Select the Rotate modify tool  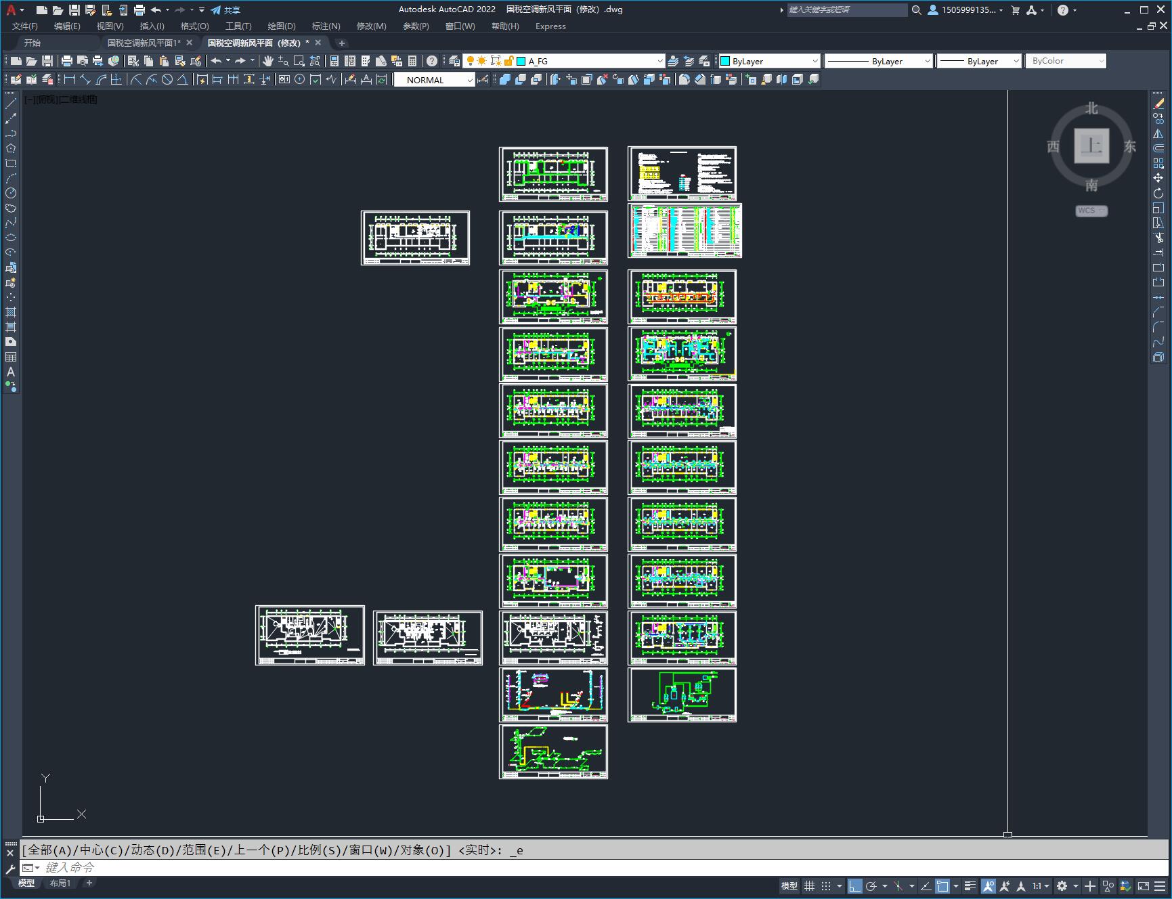coord(1158,193)
